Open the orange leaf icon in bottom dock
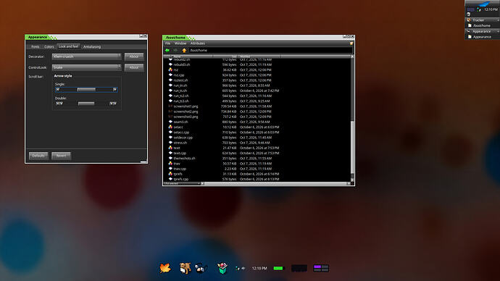The width and height of the screenshot is (500, 281). (165, 268)
